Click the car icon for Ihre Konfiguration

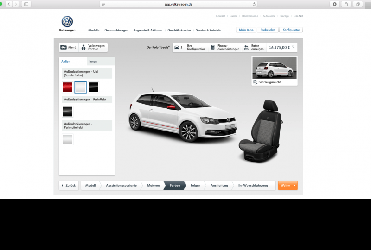pyautogui.click(x=177, y=47)
